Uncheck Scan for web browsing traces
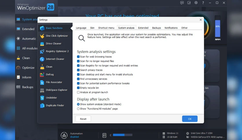The height and width of the screenshot is (140, 242). click(x=78, y=57)
